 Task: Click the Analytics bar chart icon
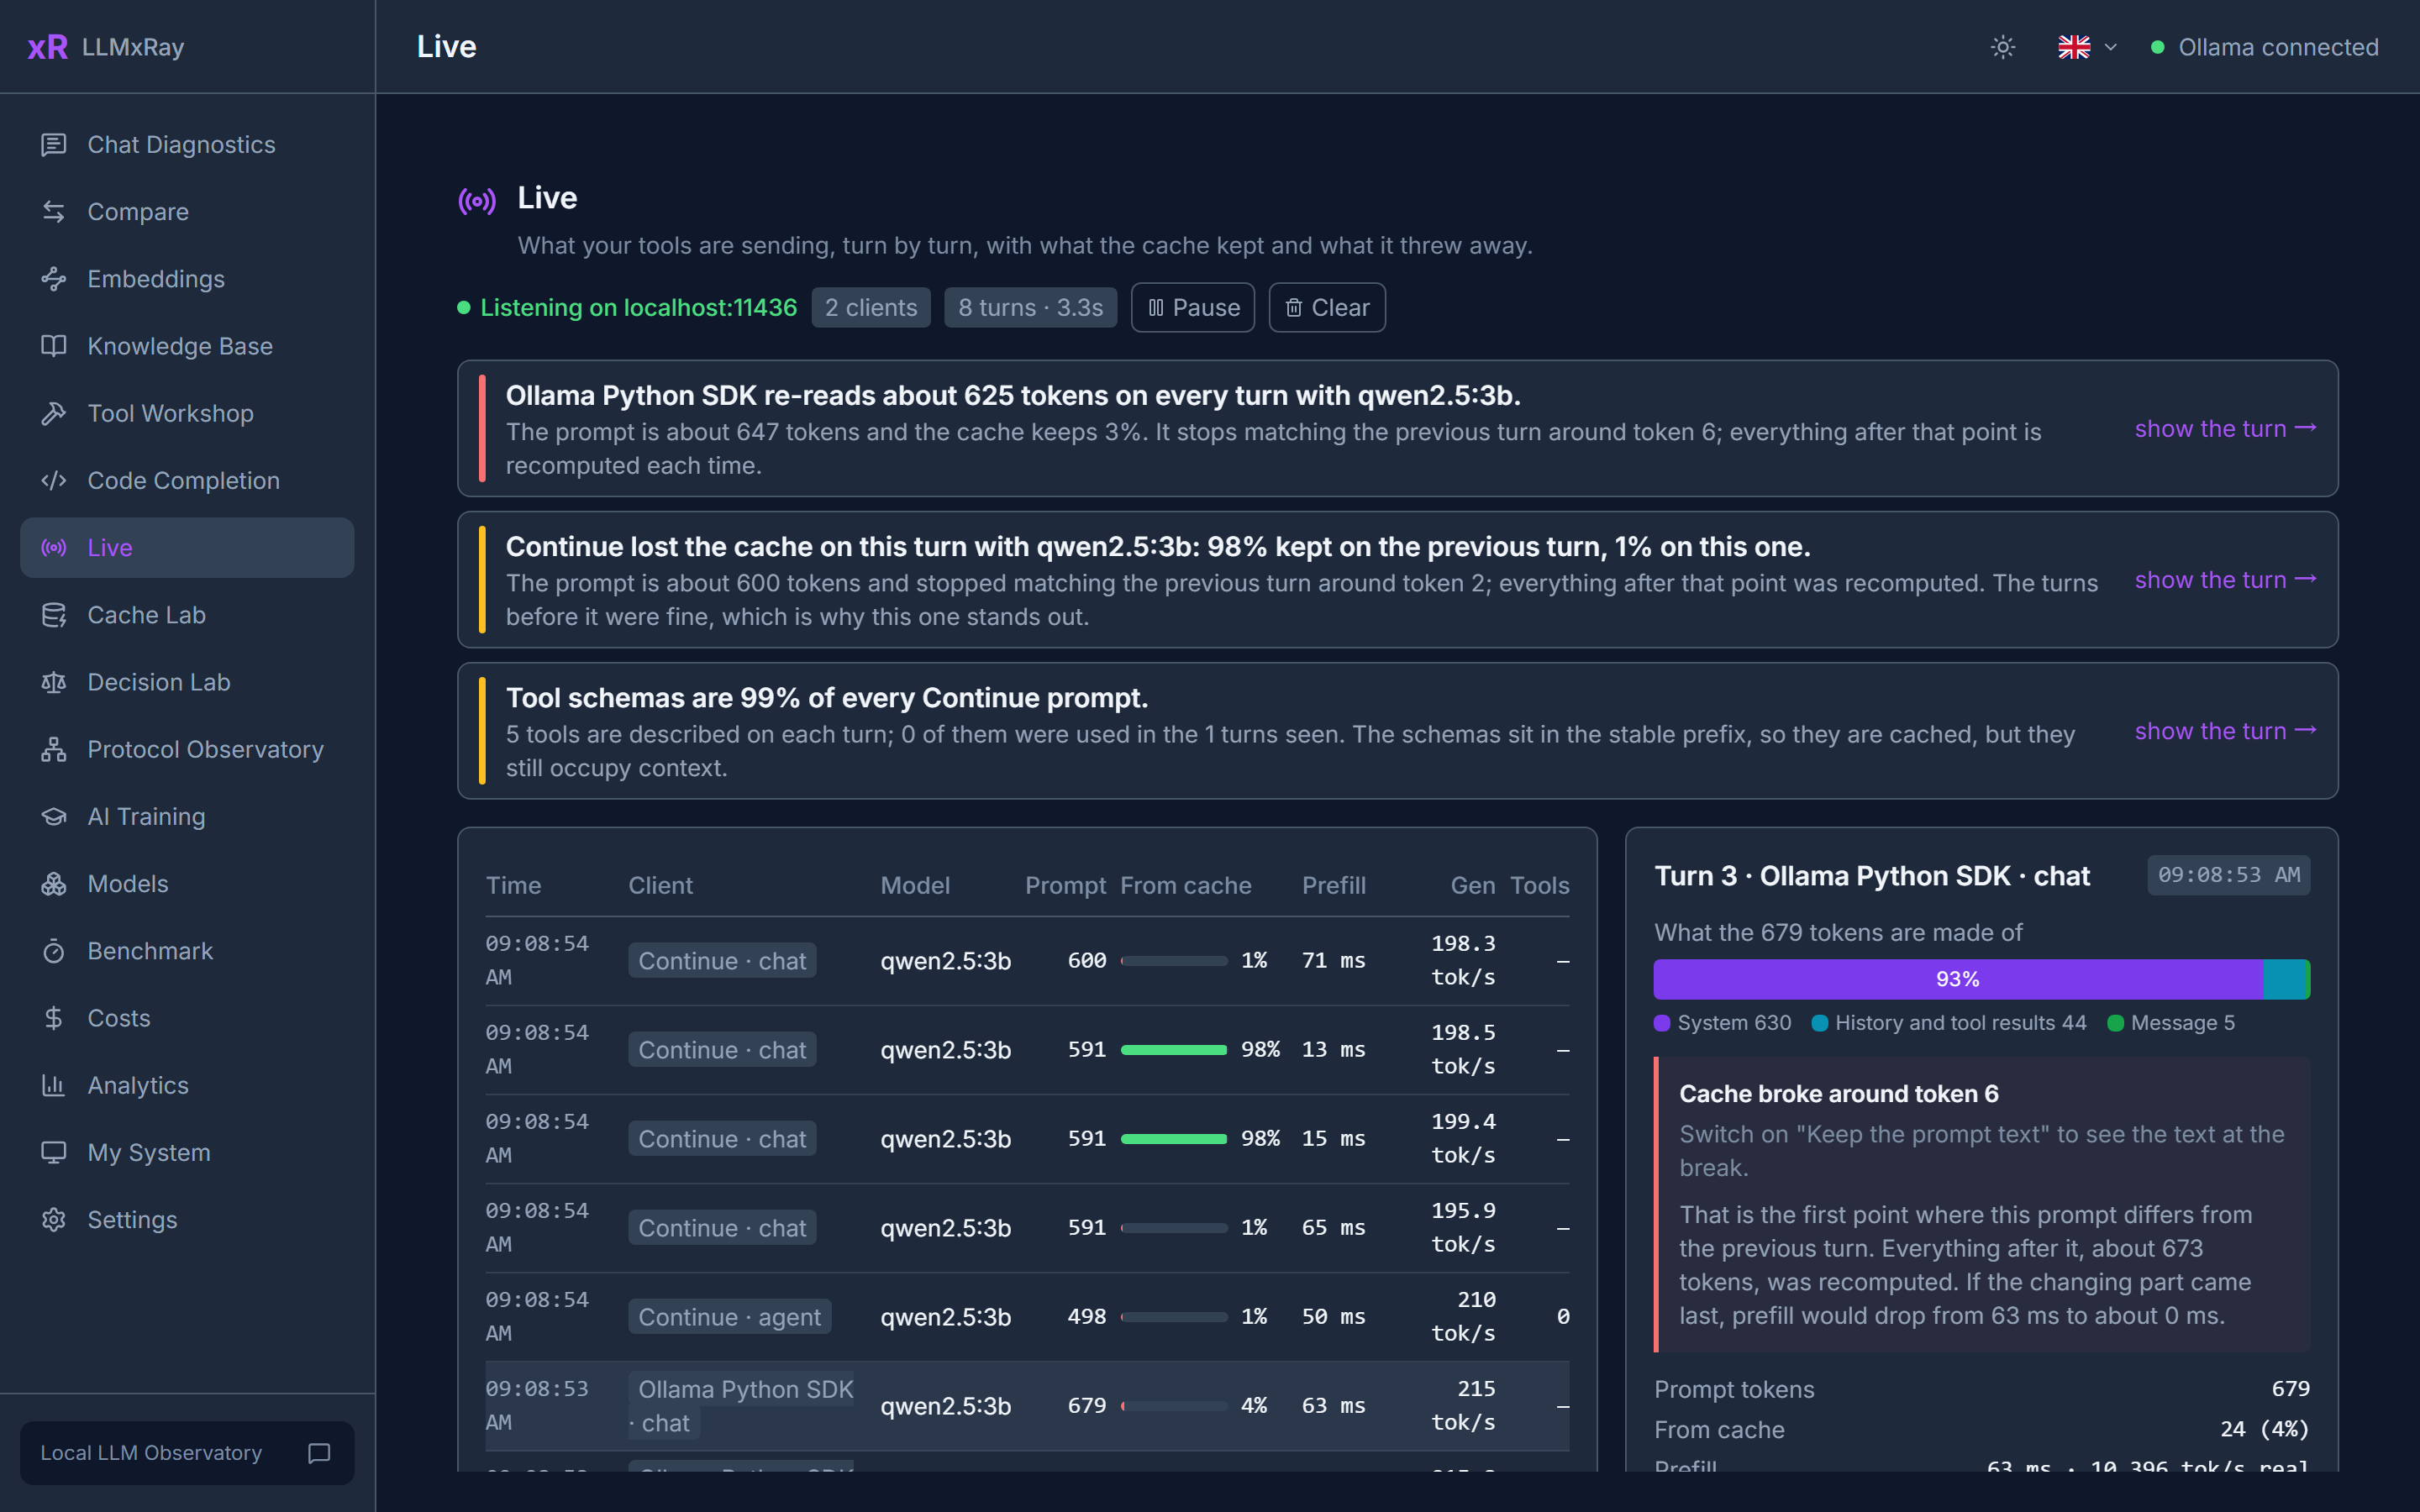pyautogui.click(x=54, y=1085)
